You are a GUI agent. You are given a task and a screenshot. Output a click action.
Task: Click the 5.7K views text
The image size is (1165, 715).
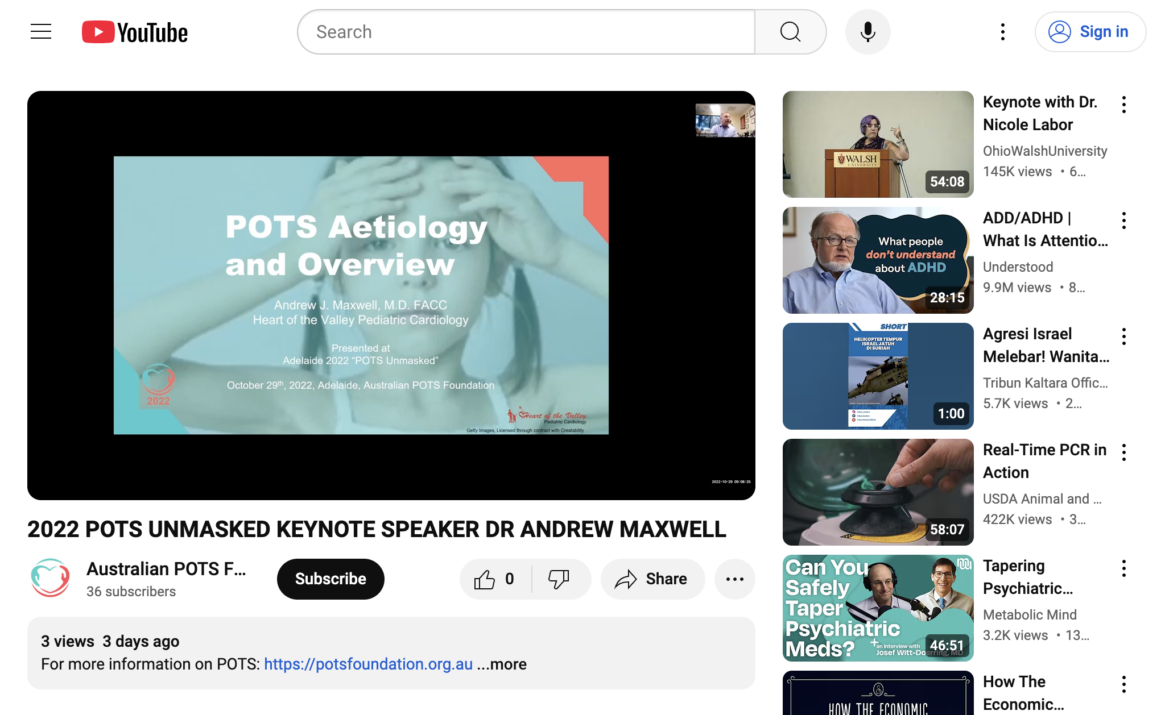1015,404
